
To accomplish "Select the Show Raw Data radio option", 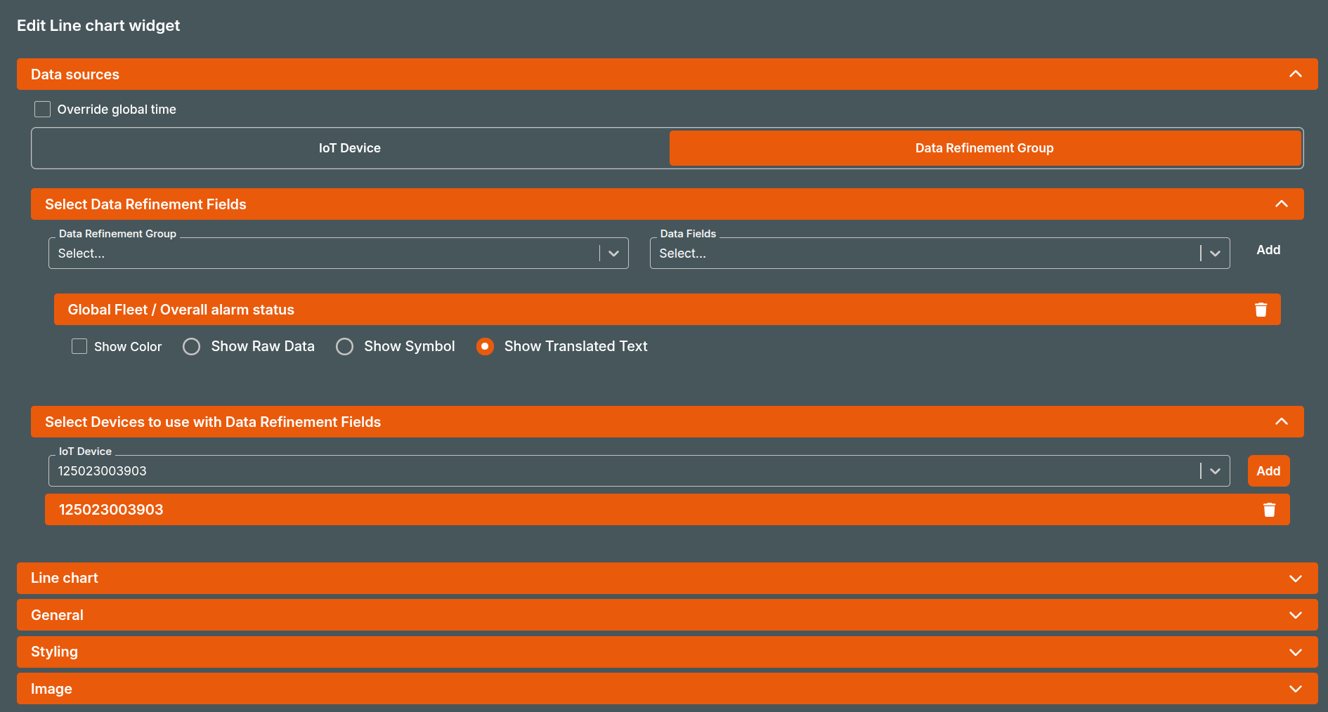I will 191,346.
